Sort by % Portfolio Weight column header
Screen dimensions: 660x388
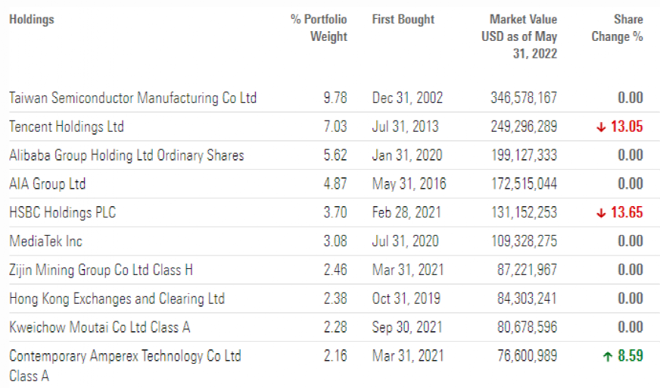[319, 28]
